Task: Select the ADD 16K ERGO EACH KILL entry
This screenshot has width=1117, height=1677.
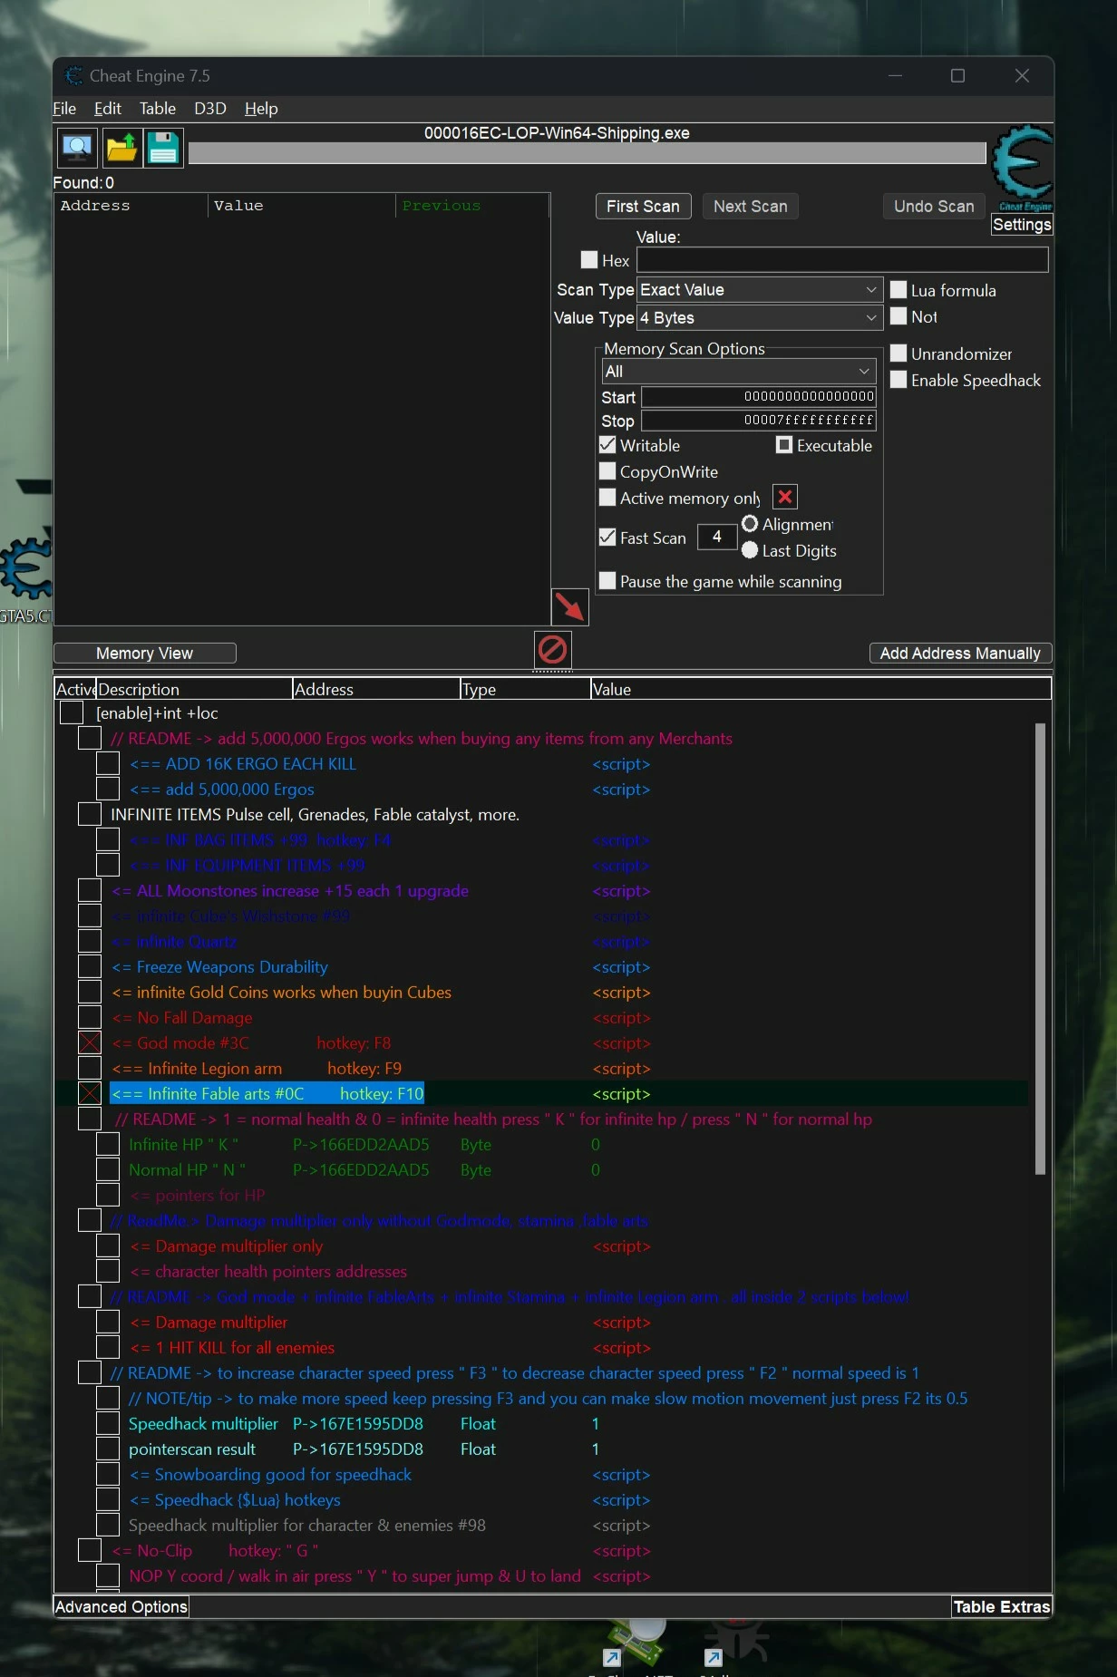Action: 243,764
